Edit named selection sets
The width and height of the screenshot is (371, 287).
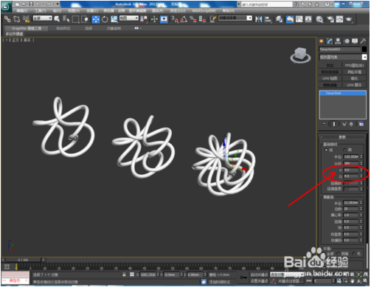[x=213, y=19]
